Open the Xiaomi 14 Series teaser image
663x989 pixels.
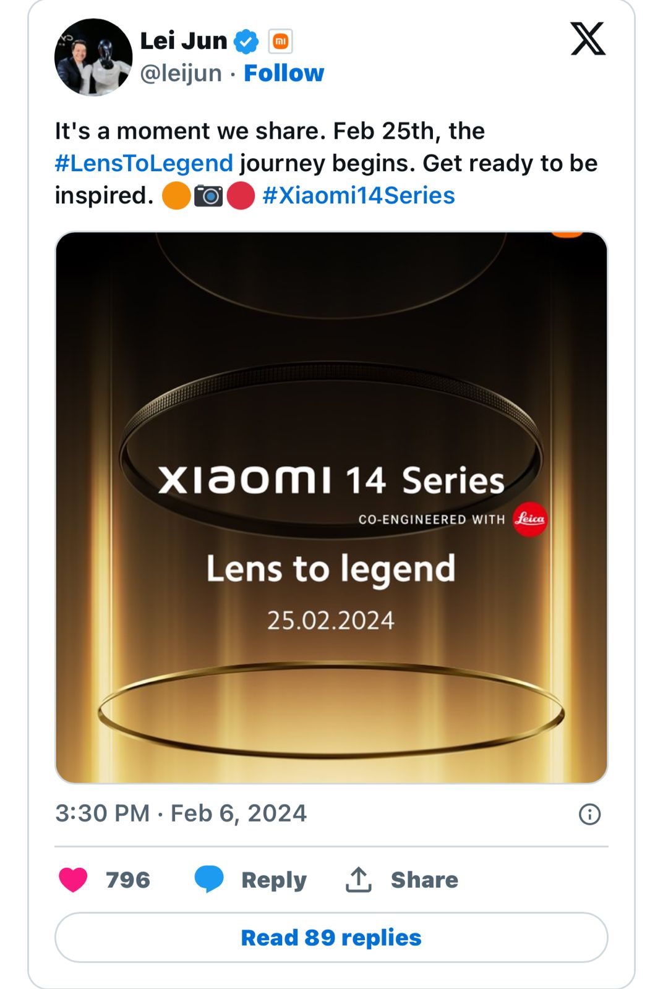tap(331, 504)
